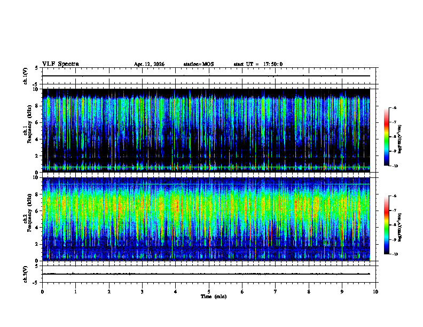Click the "-7" label on ch.2 color bar

click(394, 211)
